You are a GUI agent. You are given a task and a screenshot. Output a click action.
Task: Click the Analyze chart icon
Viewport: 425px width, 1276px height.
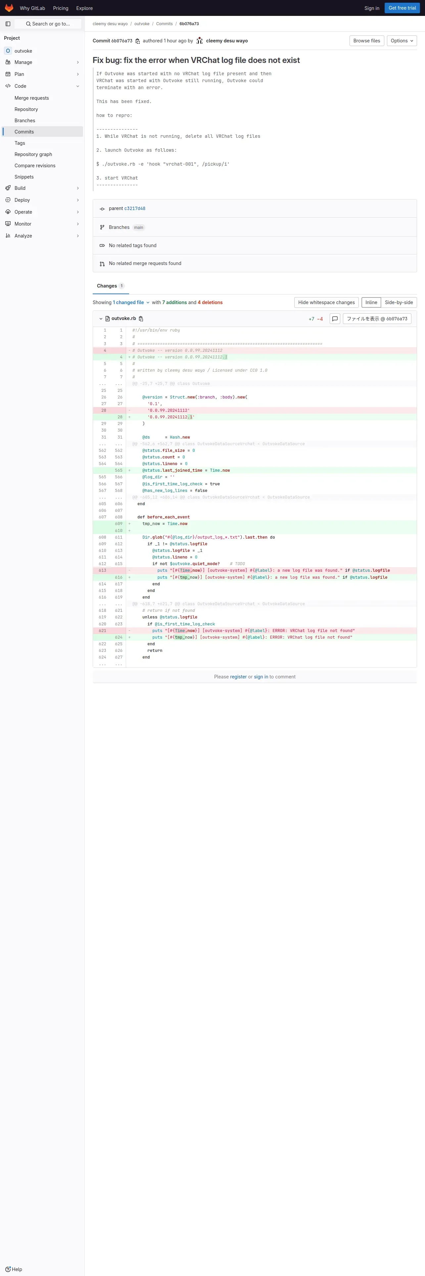point(8,236)
